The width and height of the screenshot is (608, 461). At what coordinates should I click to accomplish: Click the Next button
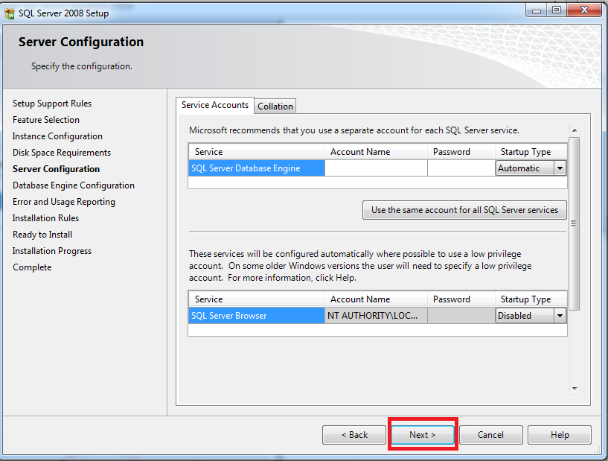click(422, 435)
